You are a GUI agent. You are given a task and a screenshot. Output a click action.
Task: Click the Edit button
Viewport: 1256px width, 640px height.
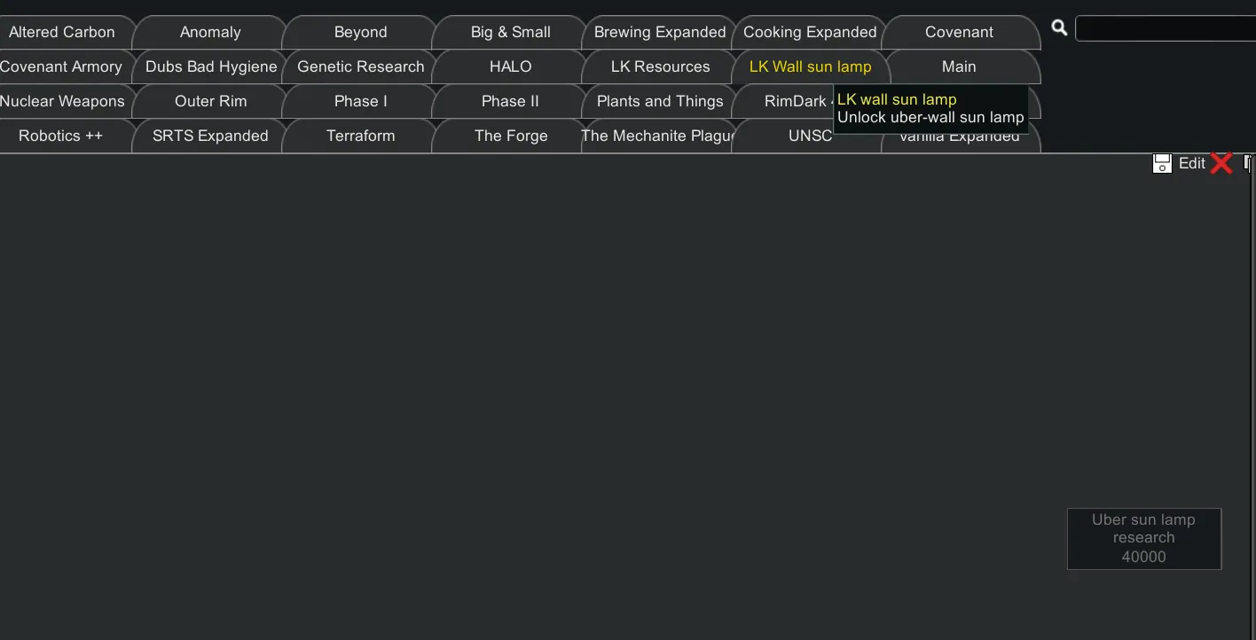tap(1191, 163)
